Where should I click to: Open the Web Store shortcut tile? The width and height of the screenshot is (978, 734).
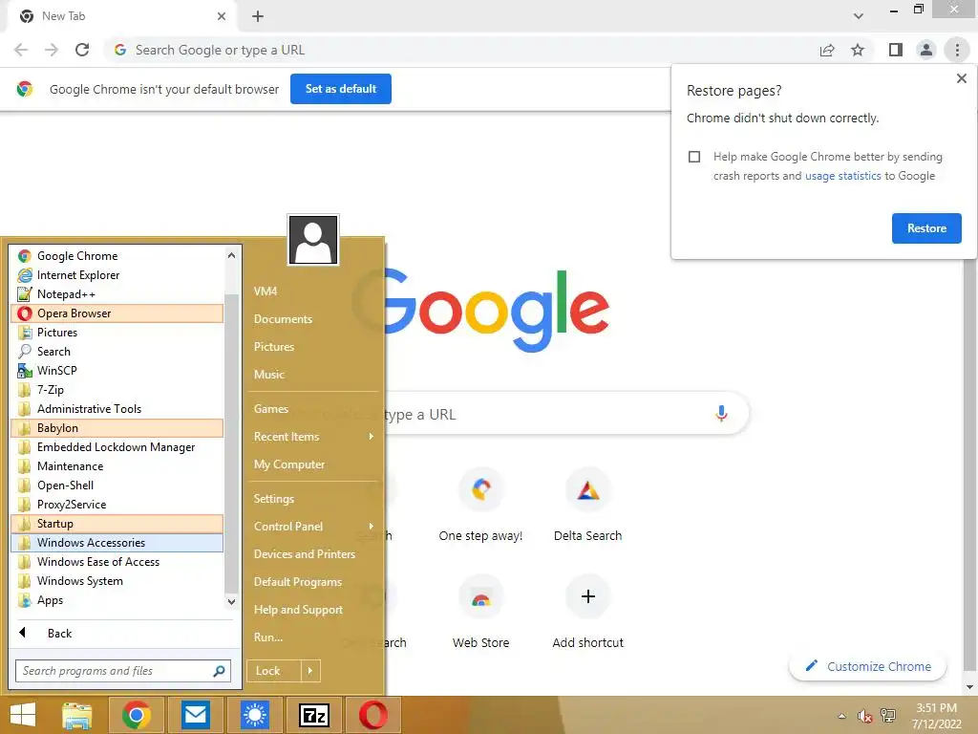tap(481, 614)
